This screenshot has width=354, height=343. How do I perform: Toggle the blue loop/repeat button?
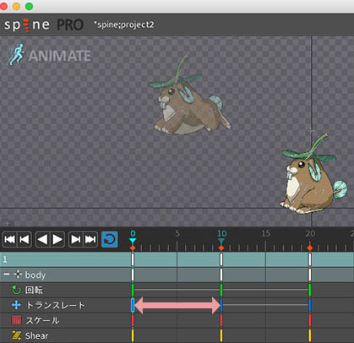[110, 239]
